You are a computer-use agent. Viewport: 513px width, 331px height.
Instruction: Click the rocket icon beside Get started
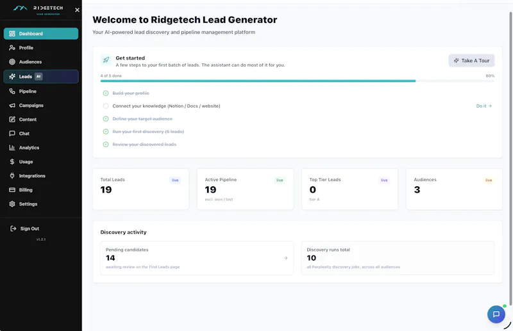(106, 60)
